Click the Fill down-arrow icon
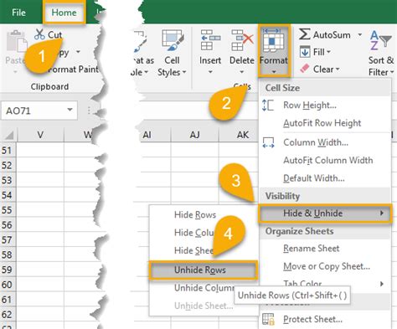Screen dimensions: 397x329 tap(305, 52)
